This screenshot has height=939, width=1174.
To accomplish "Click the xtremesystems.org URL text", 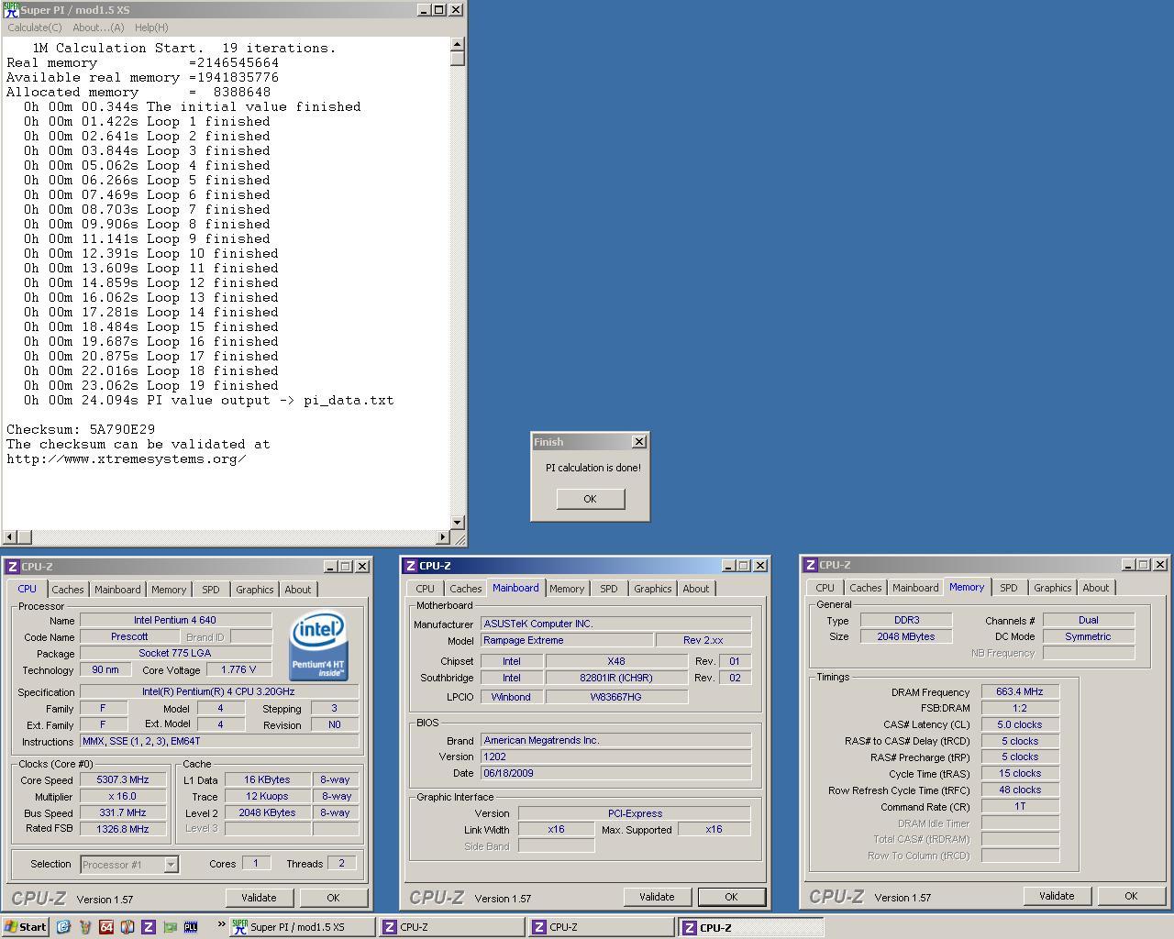I will point(127,458).
